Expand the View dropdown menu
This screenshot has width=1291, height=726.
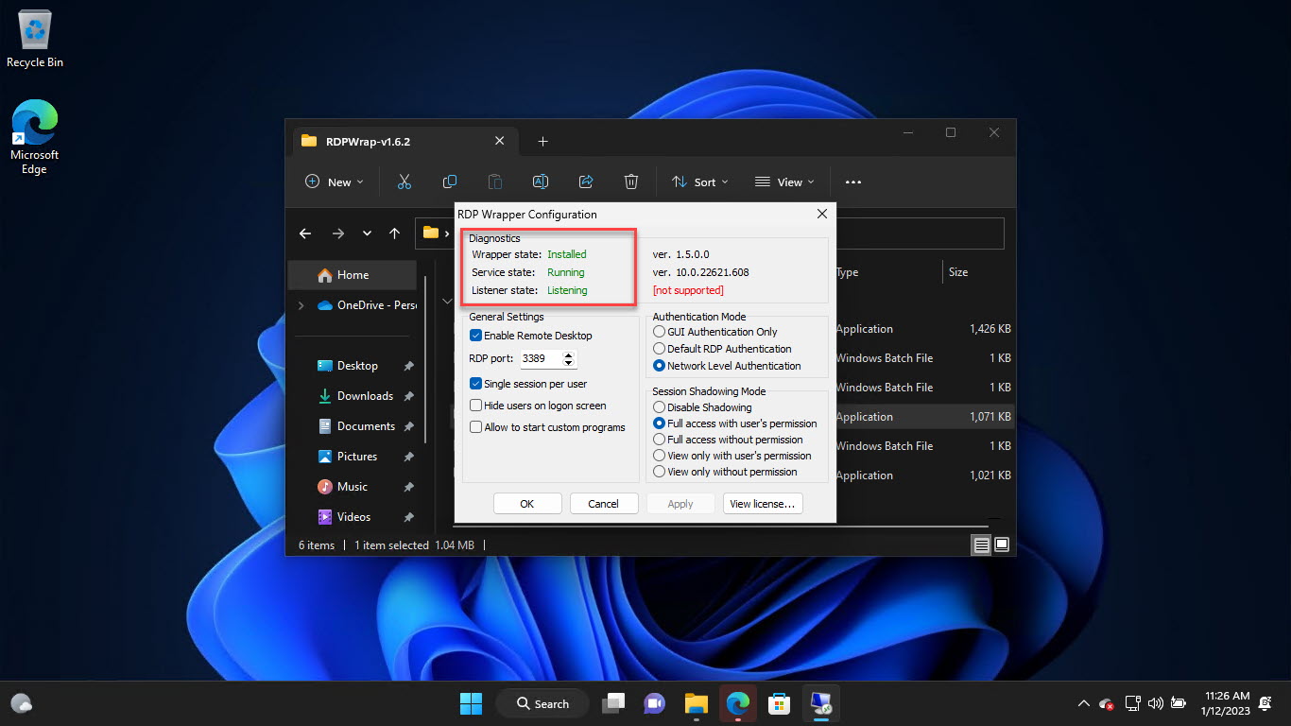point(783,181)
